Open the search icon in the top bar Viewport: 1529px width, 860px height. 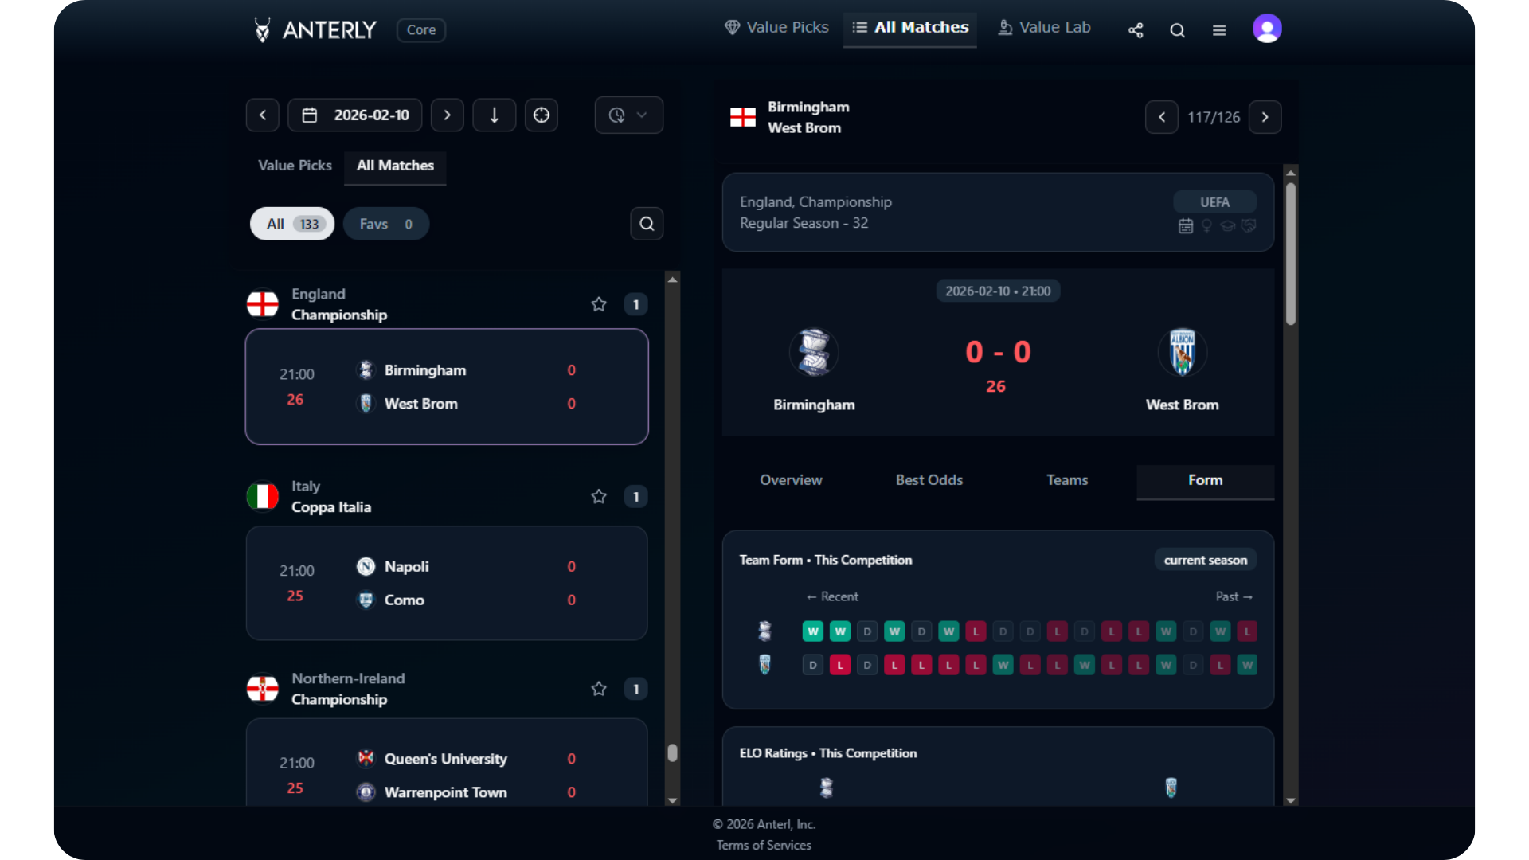click(x=1177, y=29)
